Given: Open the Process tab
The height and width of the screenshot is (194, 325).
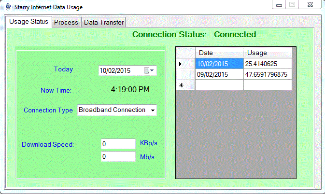Looking at the screenshot, I should 66,22.
